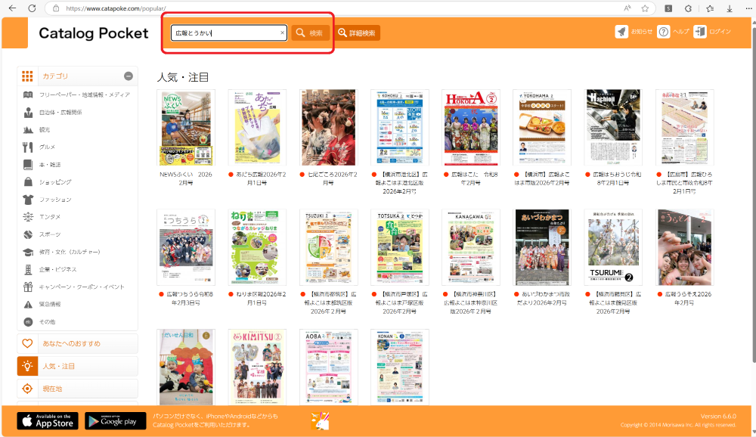Select the ファッション t-shirt icon

[28, 200]
